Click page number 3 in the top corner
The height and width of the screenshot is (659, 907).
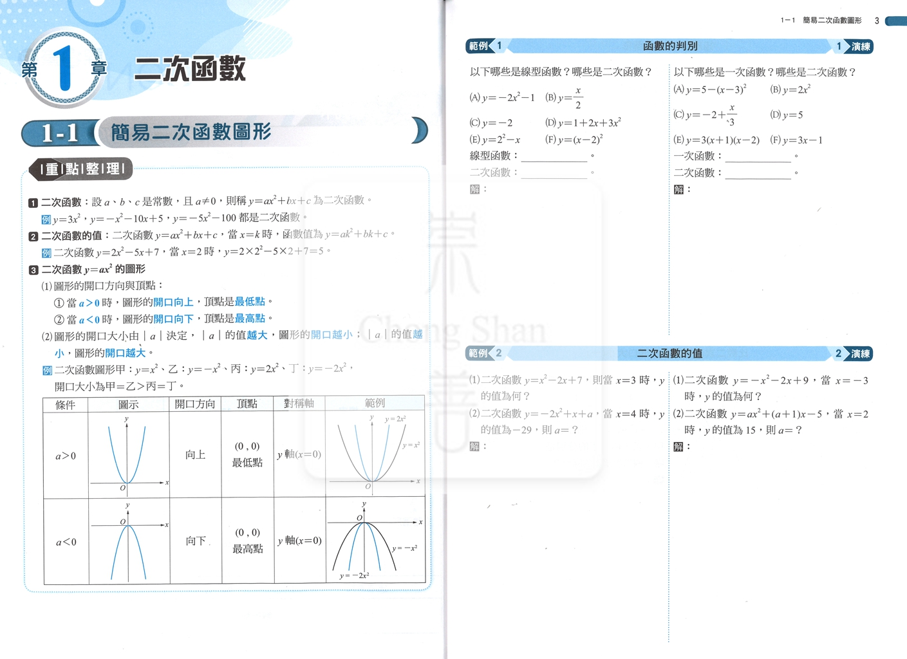pos(877,21)
